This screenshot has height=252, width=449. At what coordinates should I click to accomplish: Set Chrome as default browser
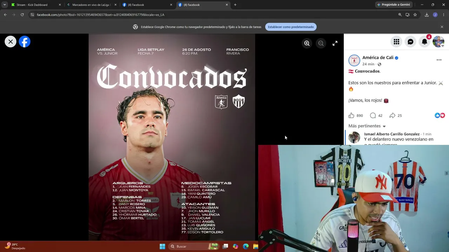pyautogui.click(x=291, y=27)
